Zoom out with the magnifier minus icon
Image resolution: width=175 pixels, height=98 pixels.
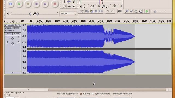coord(131,11)
